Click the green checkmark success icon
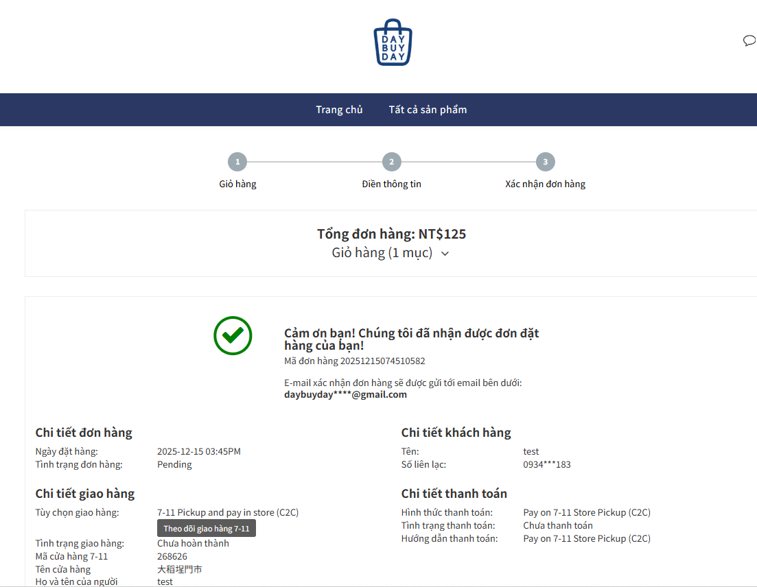 (233, 335)
